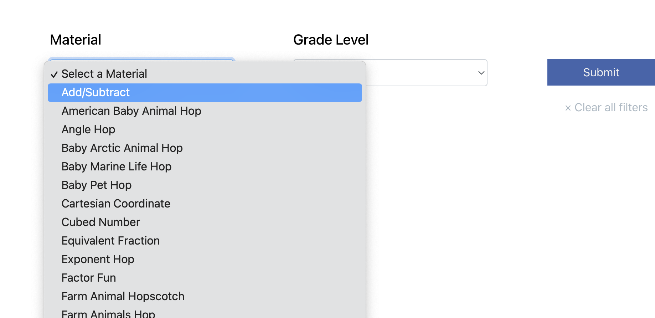Expand Grade Level via chevron arrow
This screenshot has height=318, width=655.
click(x=481, y=73)
